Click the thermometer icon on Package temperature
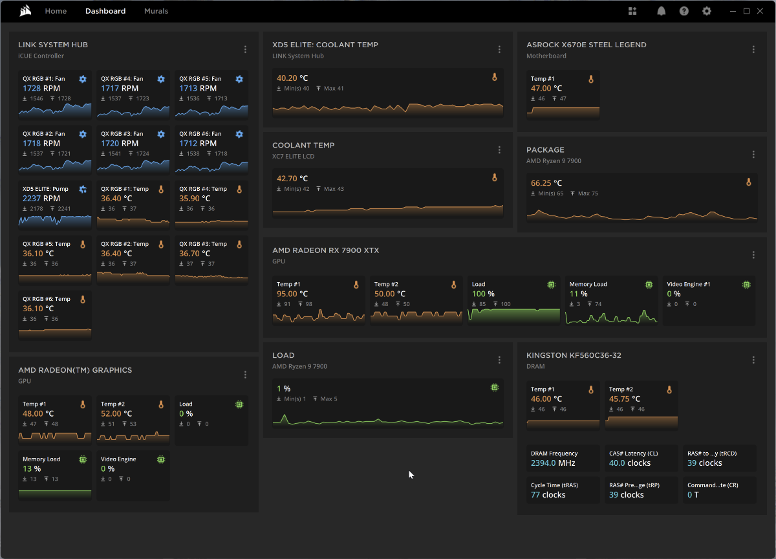This screenshot has height=559, width=776. pos(749,182)
